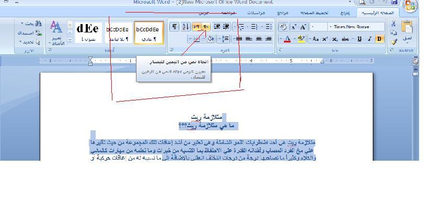Click the show paragraph marks (¶) icon

pos(175,27)
